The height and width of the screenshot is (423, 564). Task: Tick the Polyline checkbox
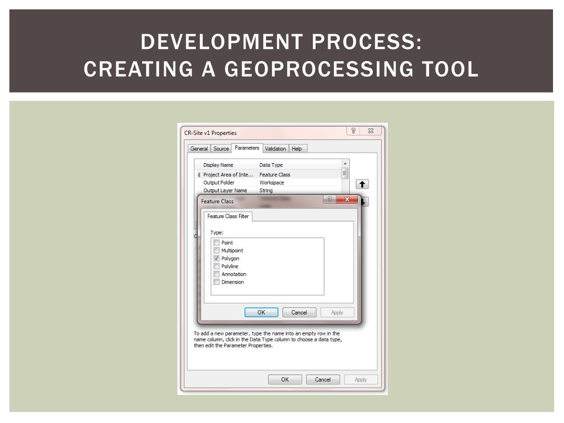click(x=216, y=266)
